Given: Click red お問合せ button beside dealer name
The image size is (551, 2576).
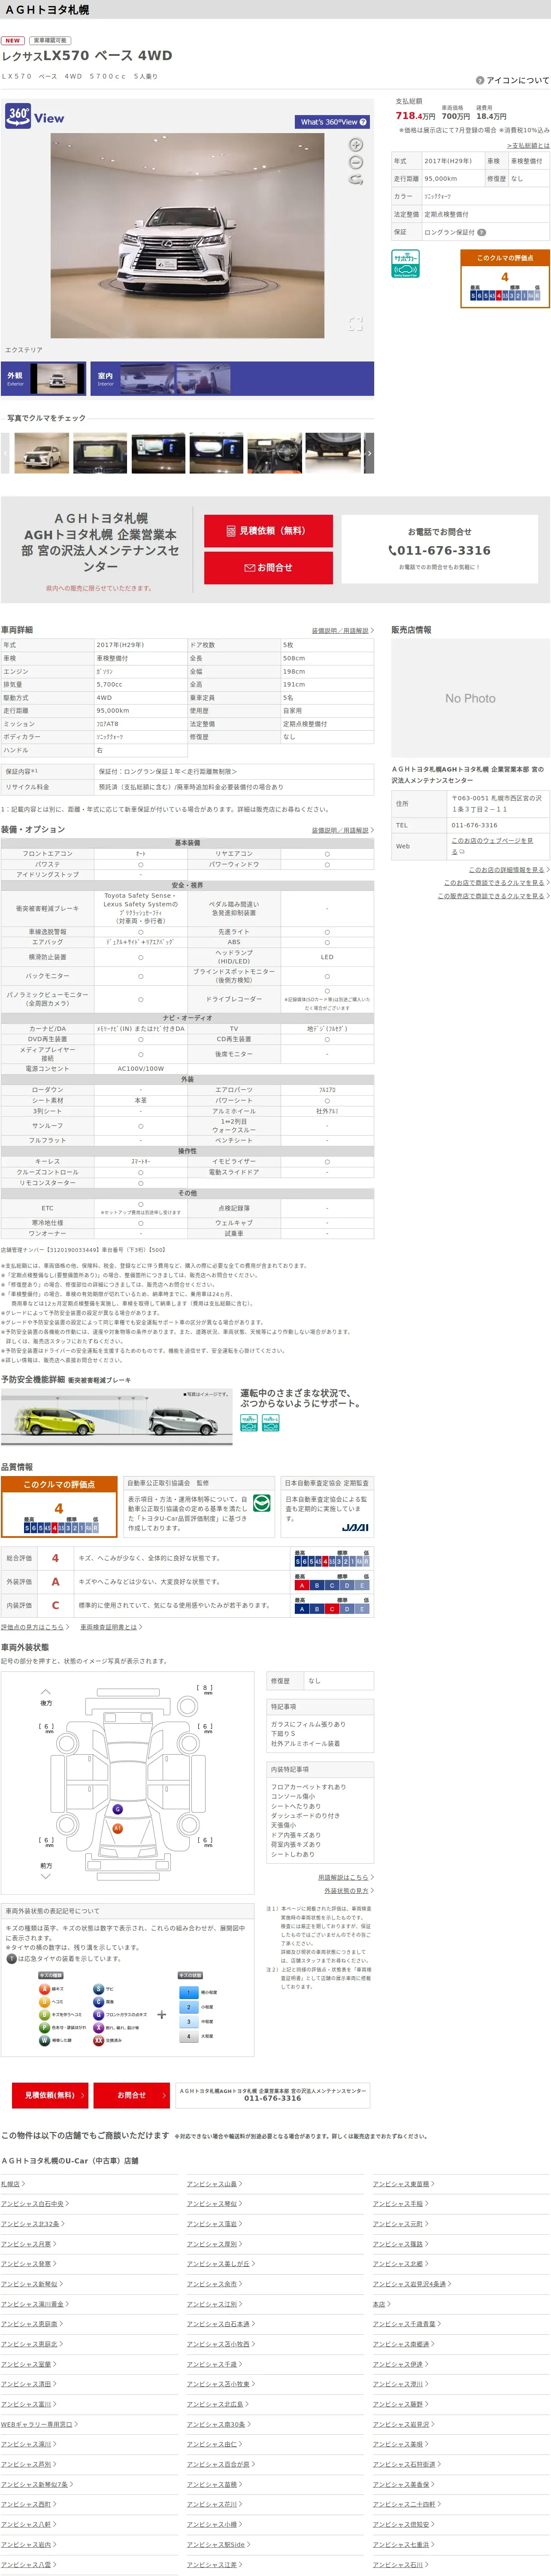Looking at the screenshot, I should click(268, 568).
